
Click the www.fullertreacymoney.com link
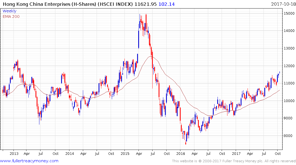pos(29,161)
